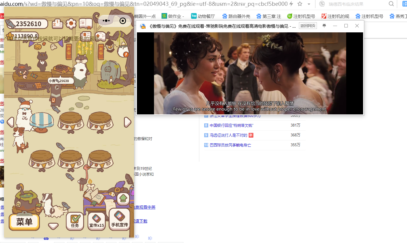Click the Sogou icon in popup title
Viewport: 407px width, 243px height.
pos(143,26)
